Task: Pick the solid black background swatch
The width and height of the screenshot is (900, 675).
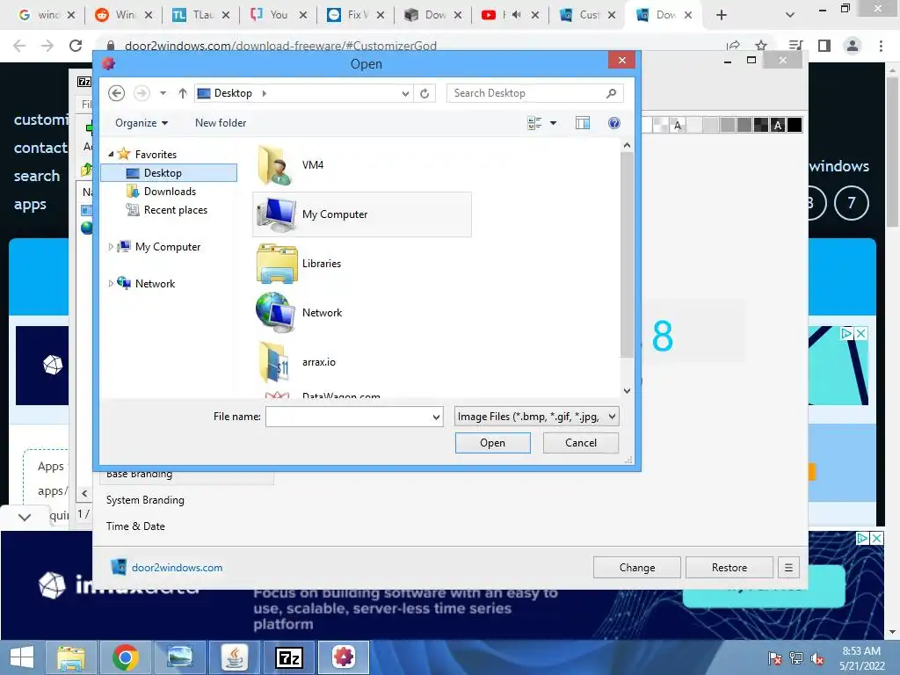Action: (x=795, y=125)
